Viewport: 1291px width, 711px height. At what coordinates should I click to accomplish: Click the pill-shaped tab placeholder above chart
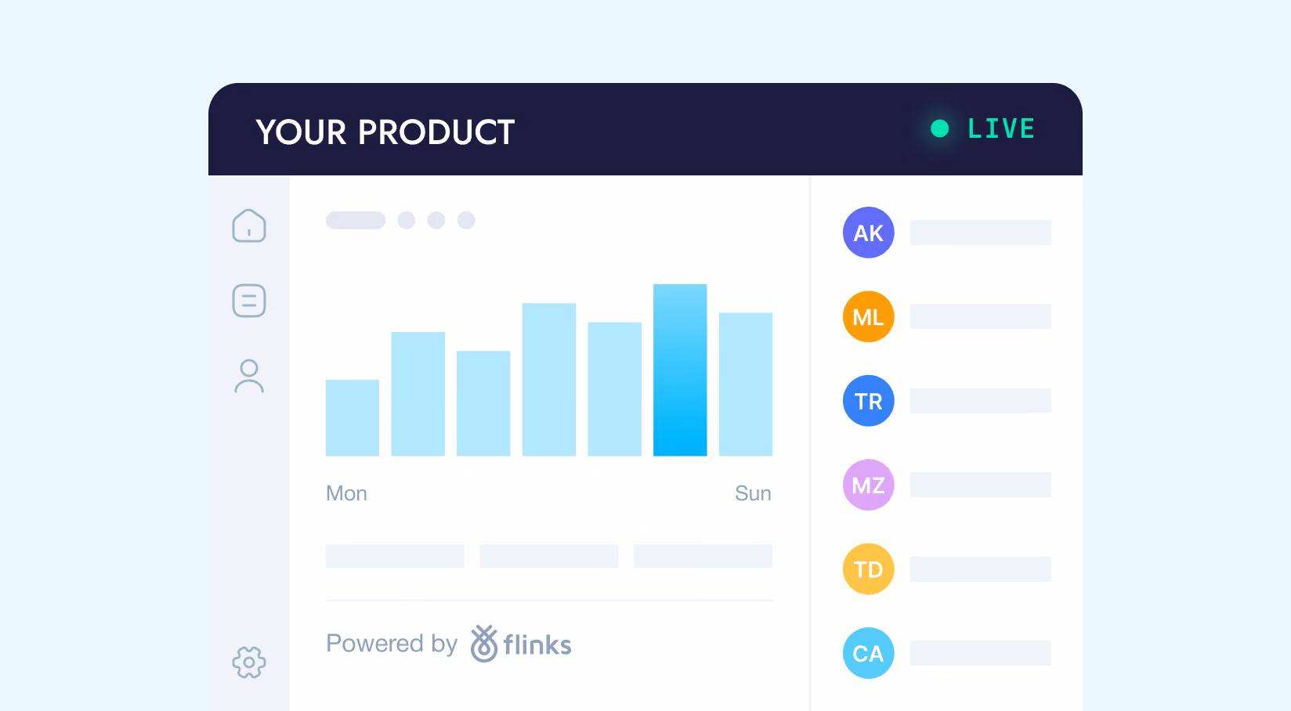coord(356,220)
